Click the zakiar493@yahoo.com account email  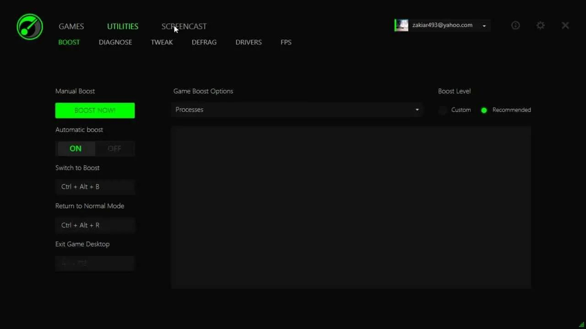coord(442,25)
